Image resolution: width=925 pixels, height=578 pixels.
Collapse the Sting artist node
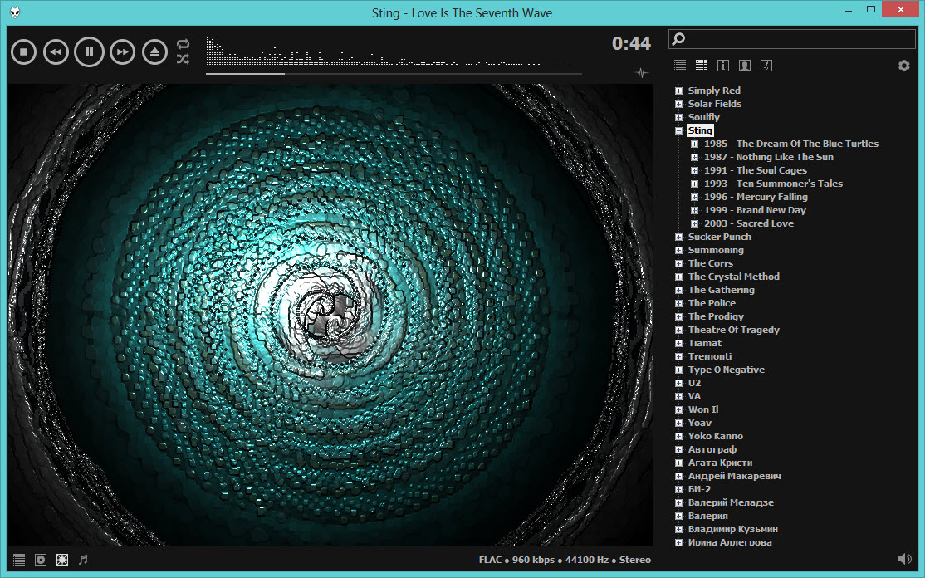pyautogui.click(x=678, y=130)
